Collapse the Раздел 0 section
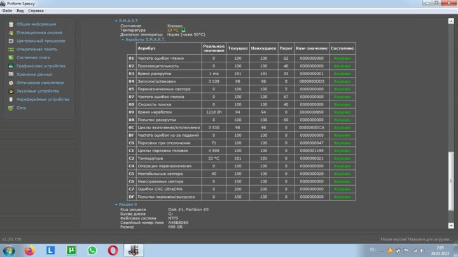 [116, 205]
